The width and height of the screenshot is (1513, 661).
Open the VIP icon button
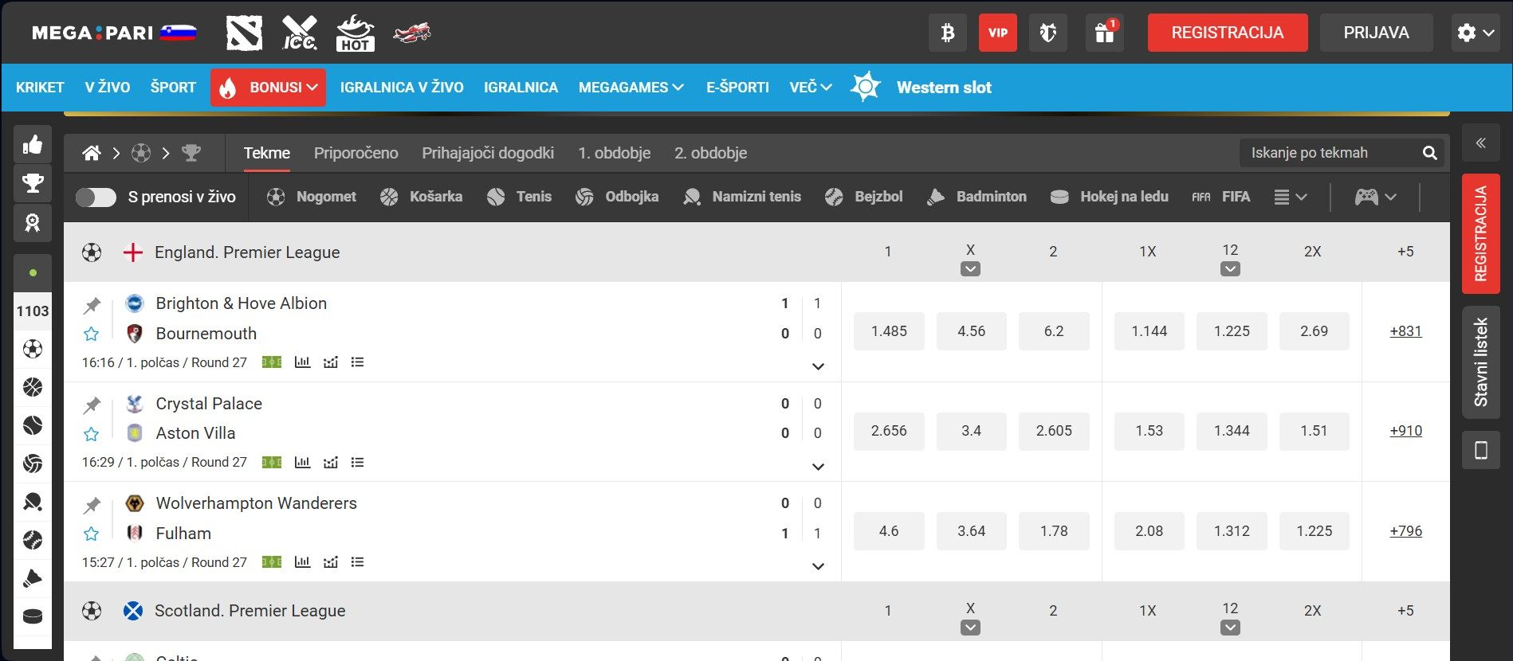coord(998,33)
